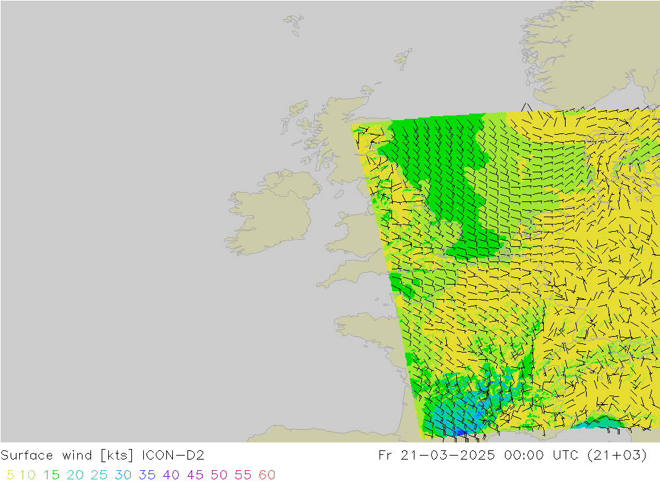Select the red 60 knots legend value

click(x=267, y=475)
